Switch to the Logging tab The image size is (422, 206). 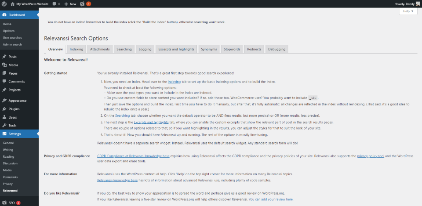(145, 49)
